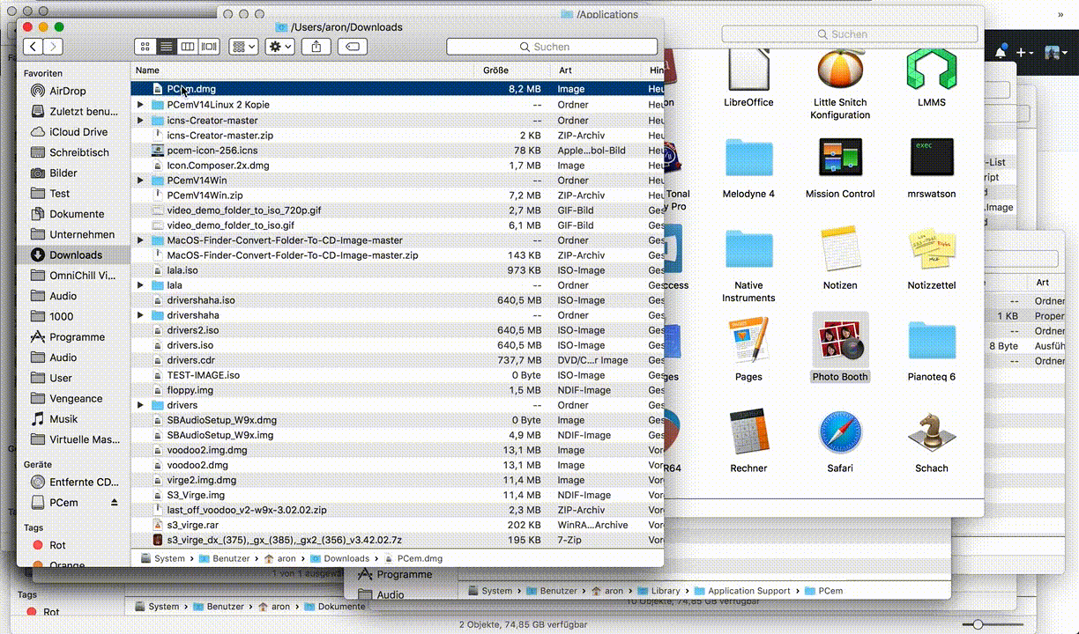
Task: Click System in the Downloads path bar
Action: coord(162,558)
